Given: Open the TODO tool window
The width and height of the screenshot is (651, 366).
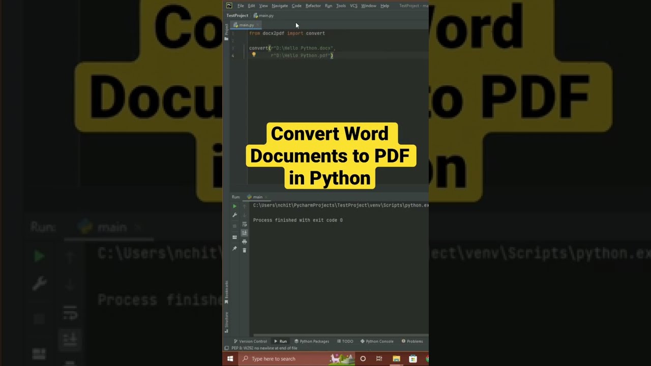Looking at the screenshot, I should pyautogui.click(x=345, y=341).
